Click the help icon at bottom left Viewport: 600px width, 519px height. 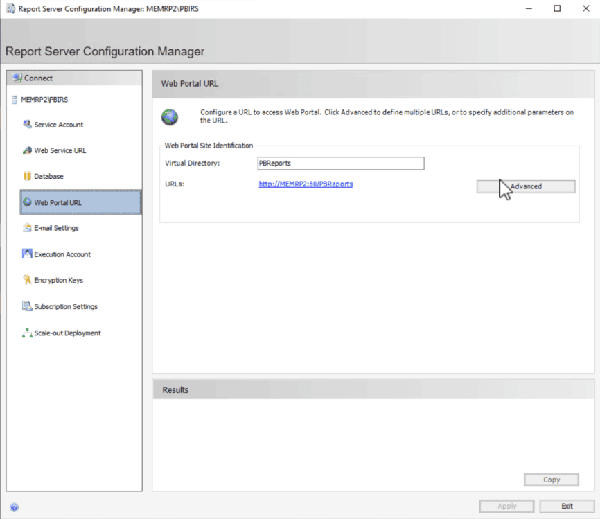(x=14, y=507)
